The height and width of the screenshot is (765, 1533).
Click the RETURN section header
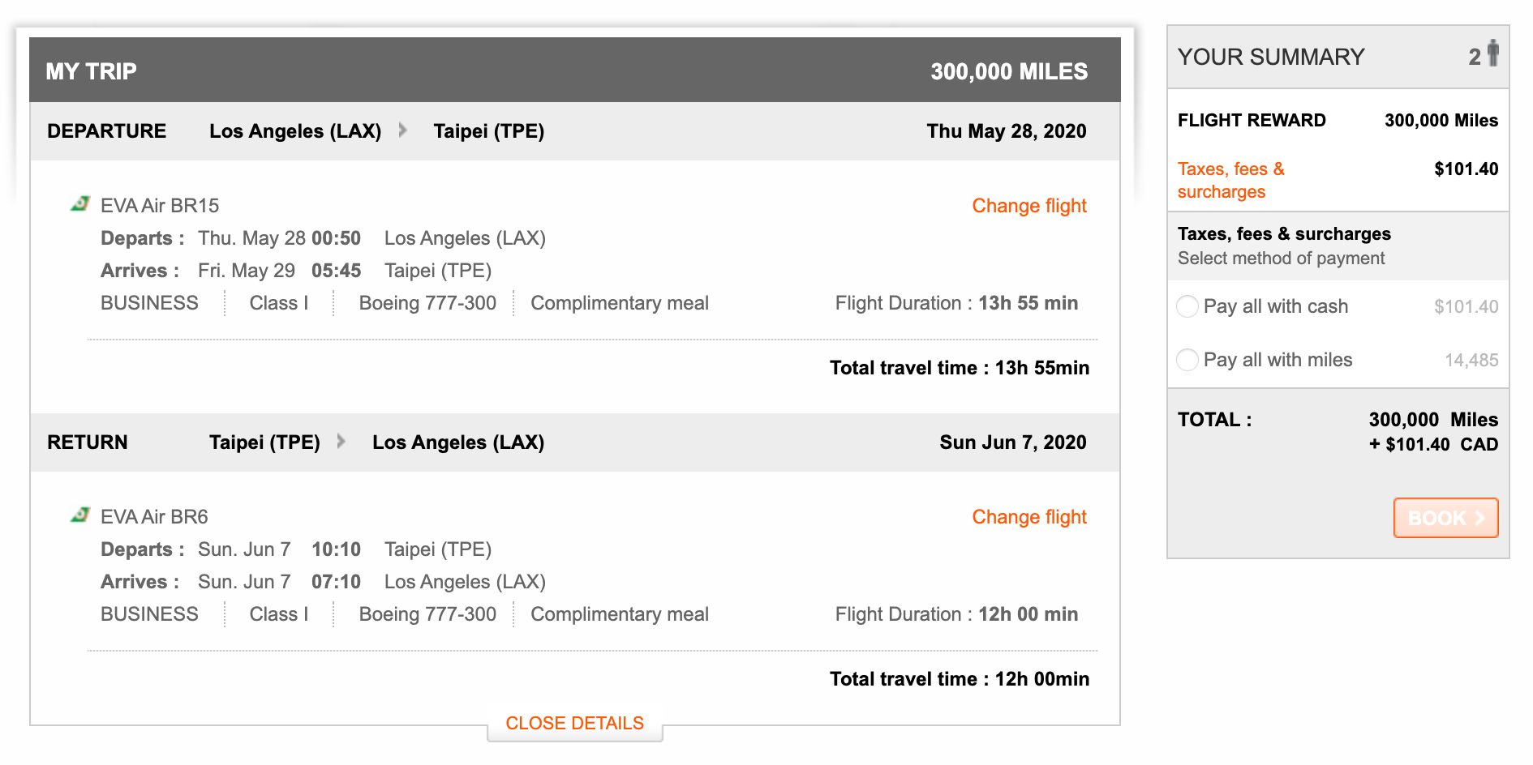88,442
